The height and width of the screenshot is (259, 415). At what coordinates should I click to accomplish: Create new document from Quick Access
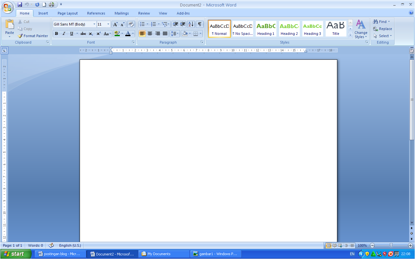(x=44, y=5)
